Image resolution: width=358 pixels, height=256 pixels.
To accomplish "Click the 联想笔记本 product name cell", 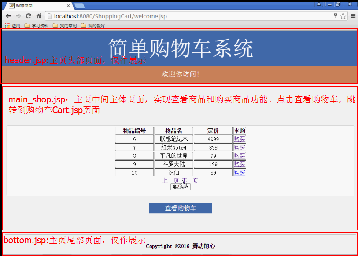I will pyautogui.click(x=174, y=139).
